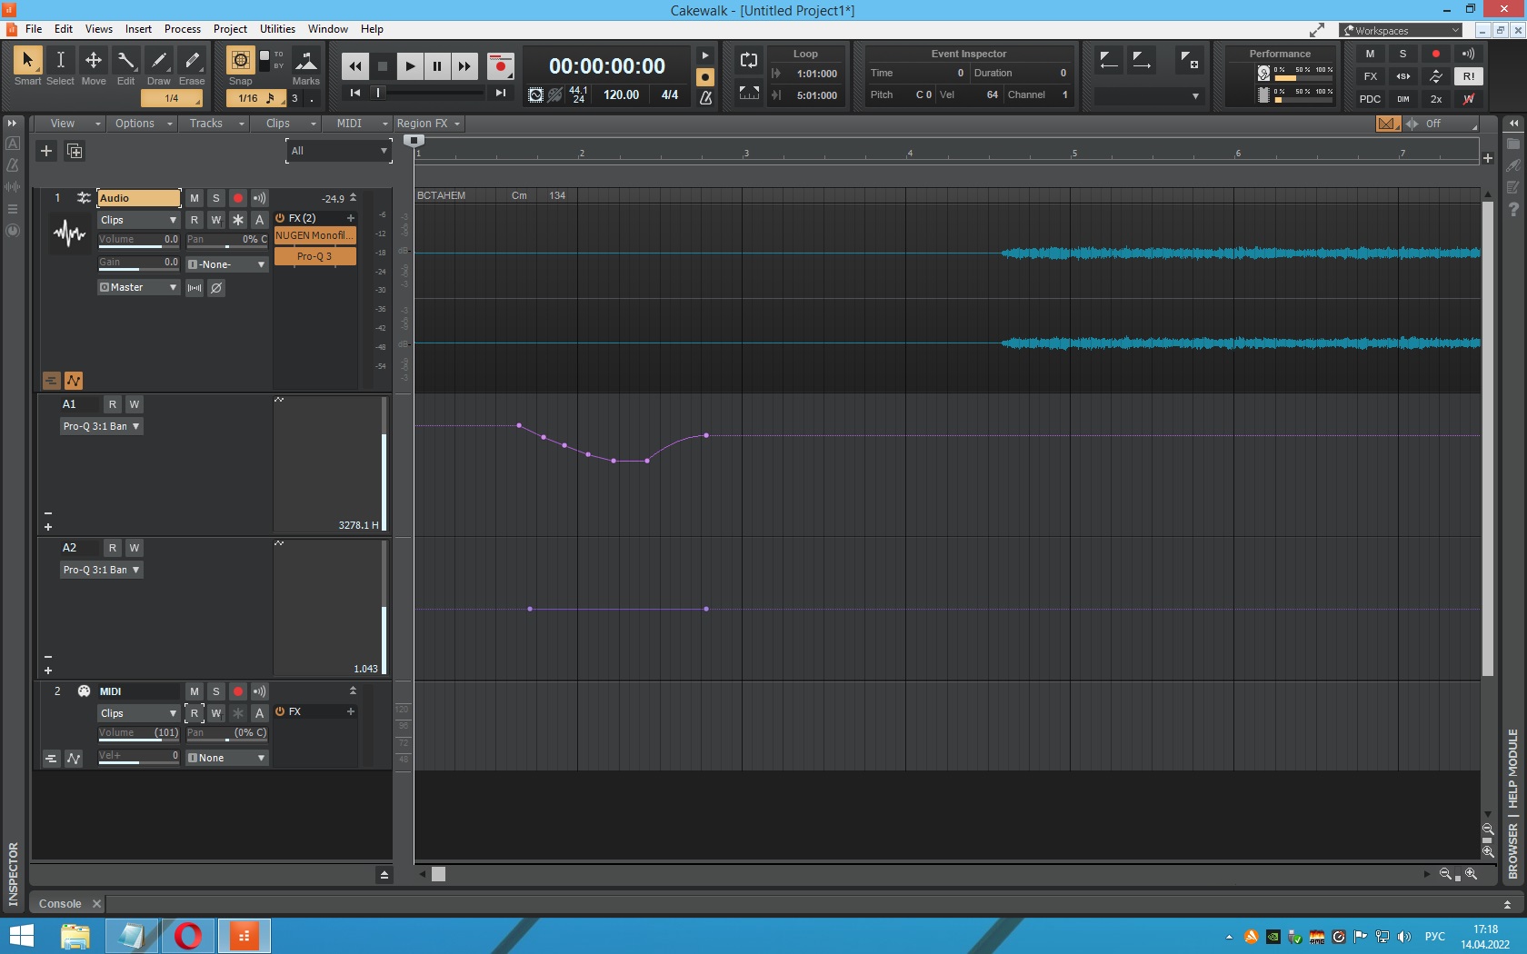Screen dimensions: 1527x954
Task: Solo the MIDI track
Action: tap(216, 691)
